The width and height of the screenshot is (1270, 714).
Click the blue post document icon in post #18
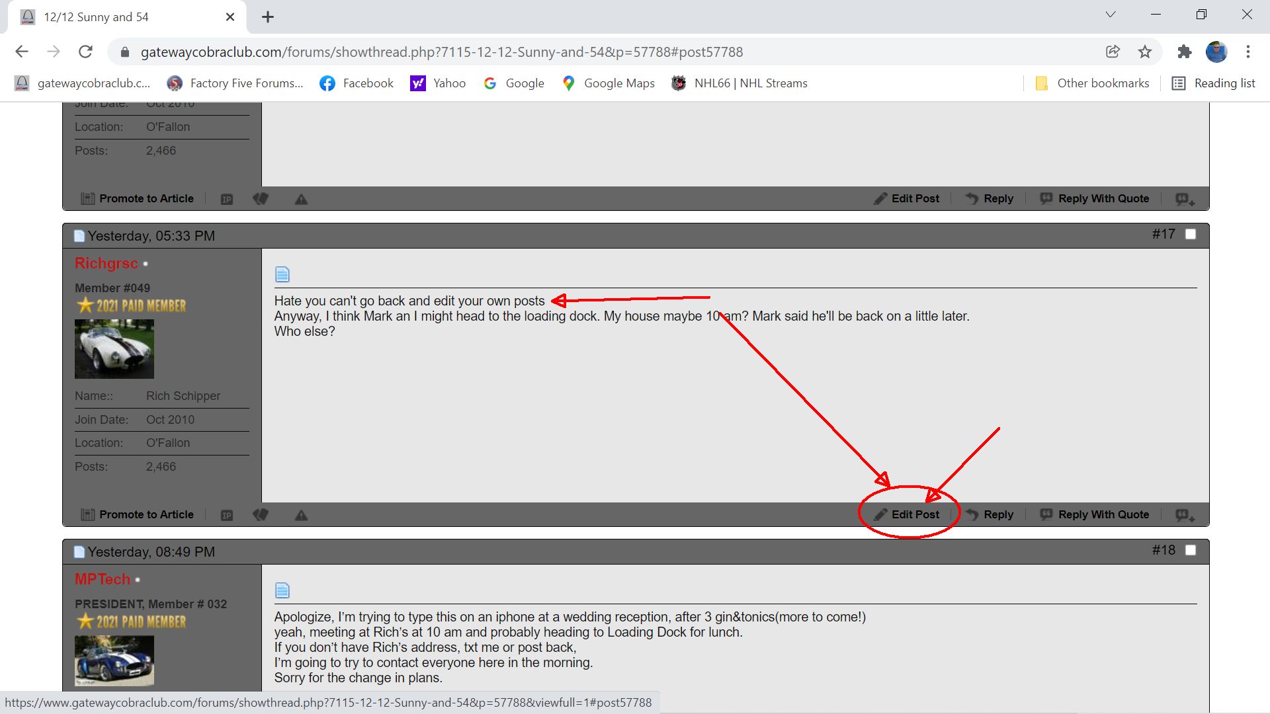[x=282, y=590]
